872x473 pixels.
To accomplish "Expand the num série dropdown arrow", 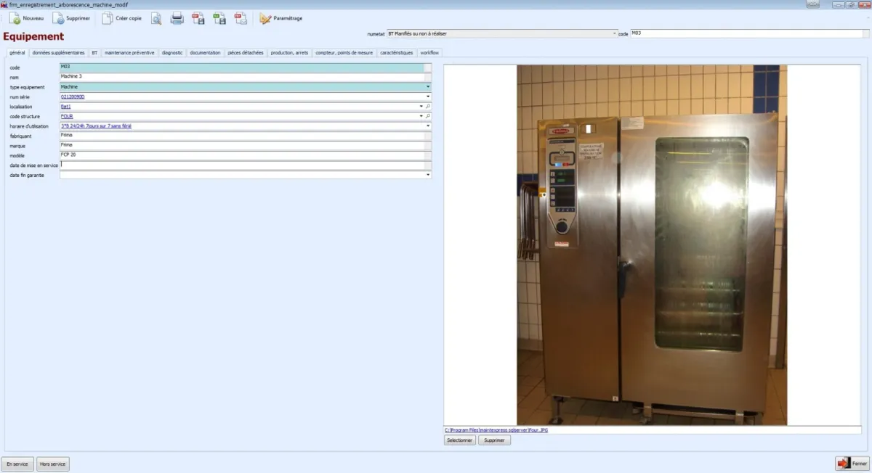I will click(x=428, y=96).
